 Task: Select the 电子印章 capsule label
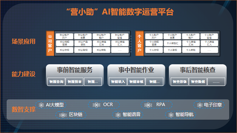point(213,105)
